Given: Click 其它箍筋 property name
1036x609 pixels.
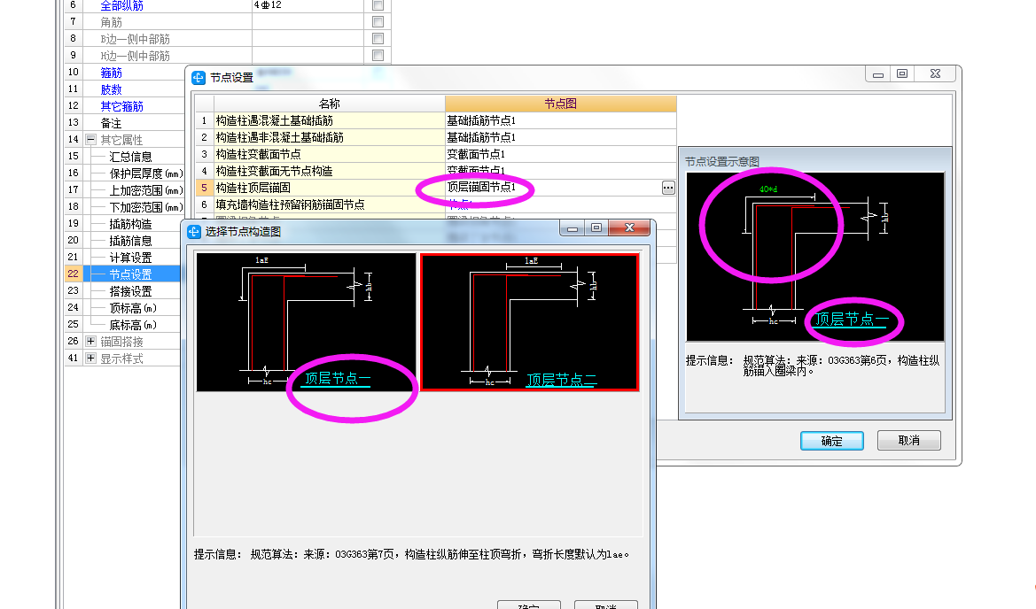Looking at the screenshot, I should click(121, 106).
